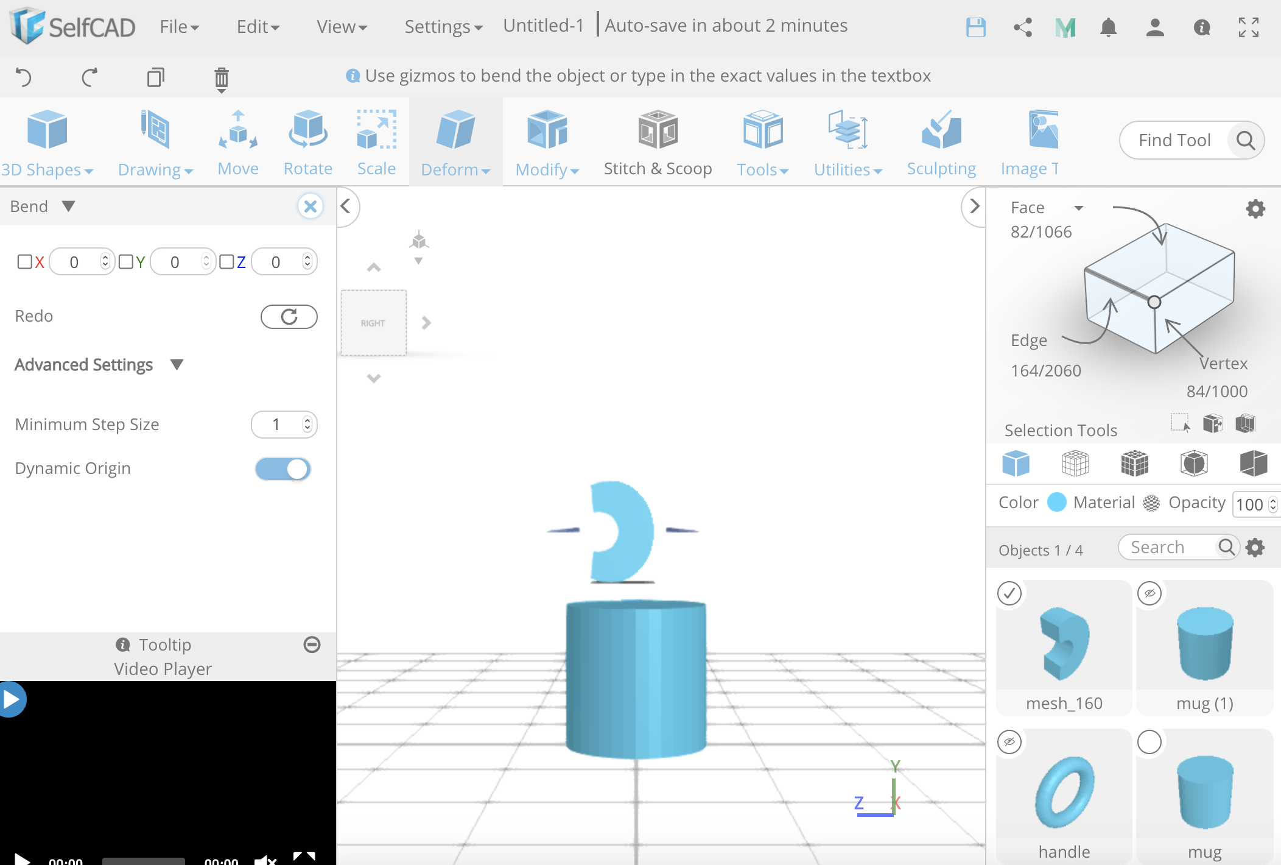The height and width of the screenshot is (865, 1281).
Task: Hide the mesh_160 object by unchecking it
Action: click(1009, 593)
